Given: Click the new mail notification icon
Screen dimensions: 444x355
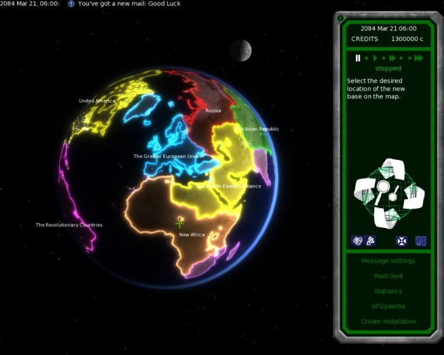Looking at the screenshot, I should 71,4.
